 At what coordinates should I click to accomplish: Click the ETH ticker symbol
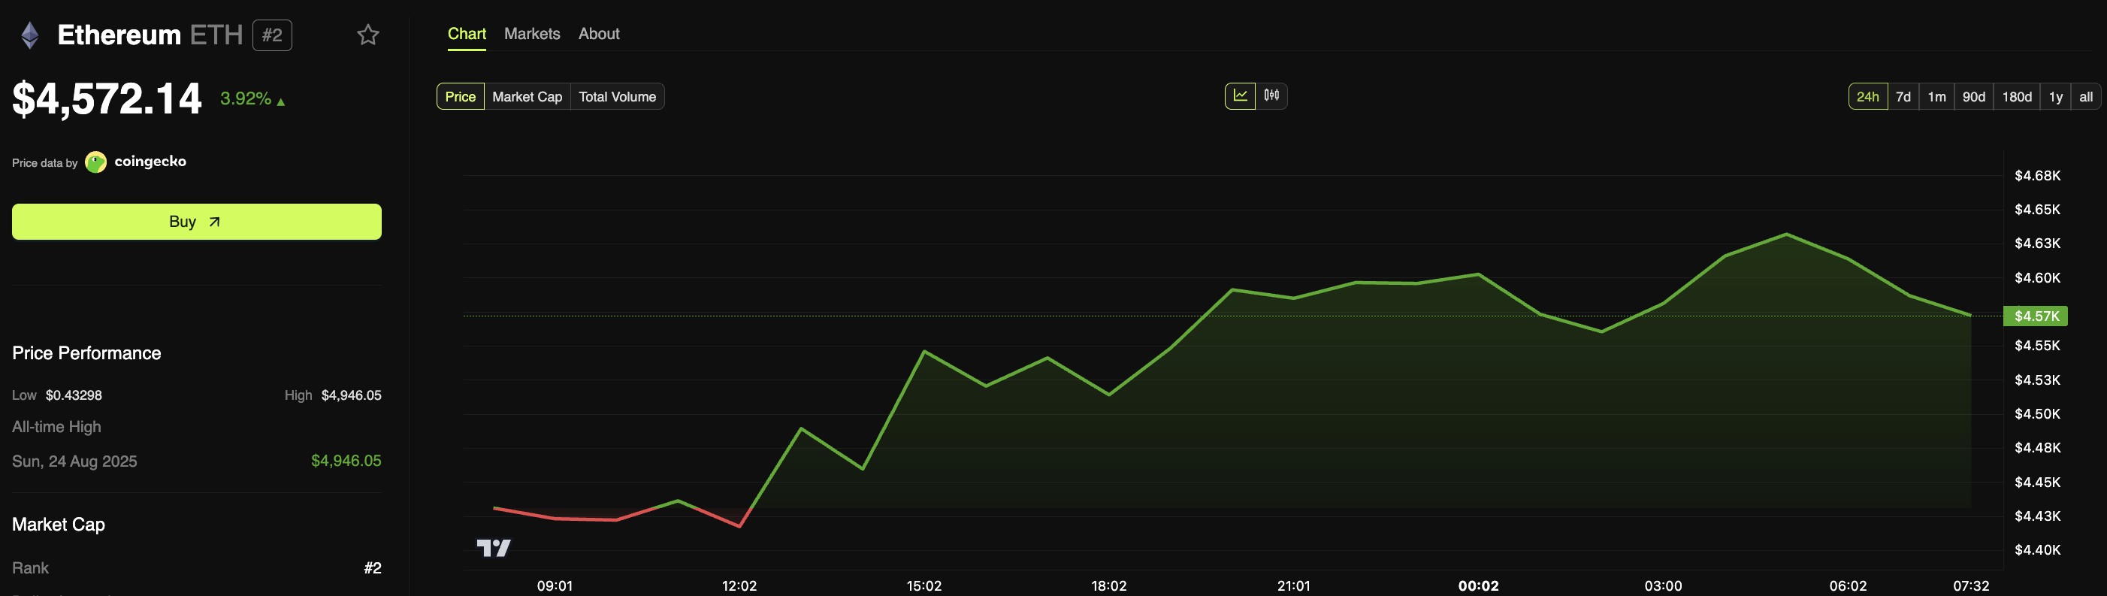(216, 35)
